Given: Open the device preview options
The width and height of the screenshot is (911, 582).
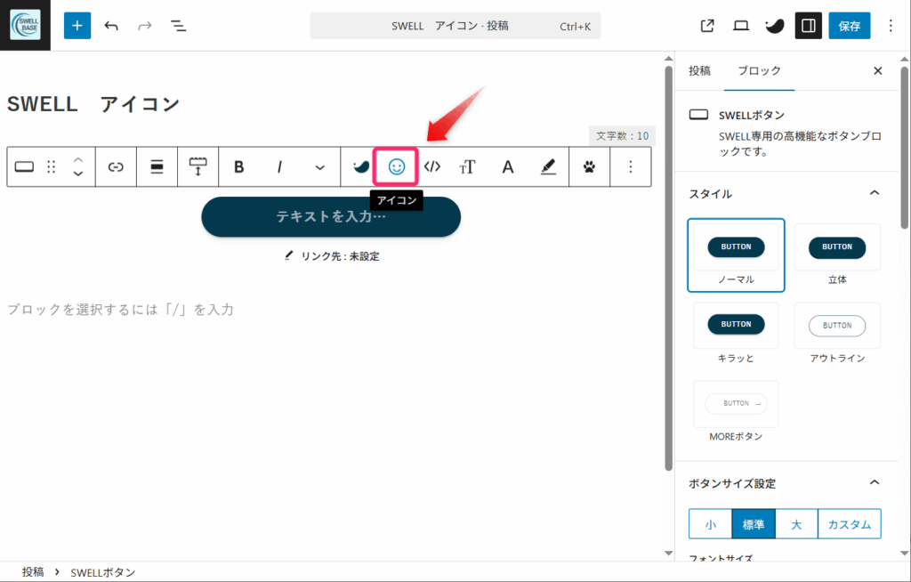Looking at the screenshot, I should click(741, 26).
